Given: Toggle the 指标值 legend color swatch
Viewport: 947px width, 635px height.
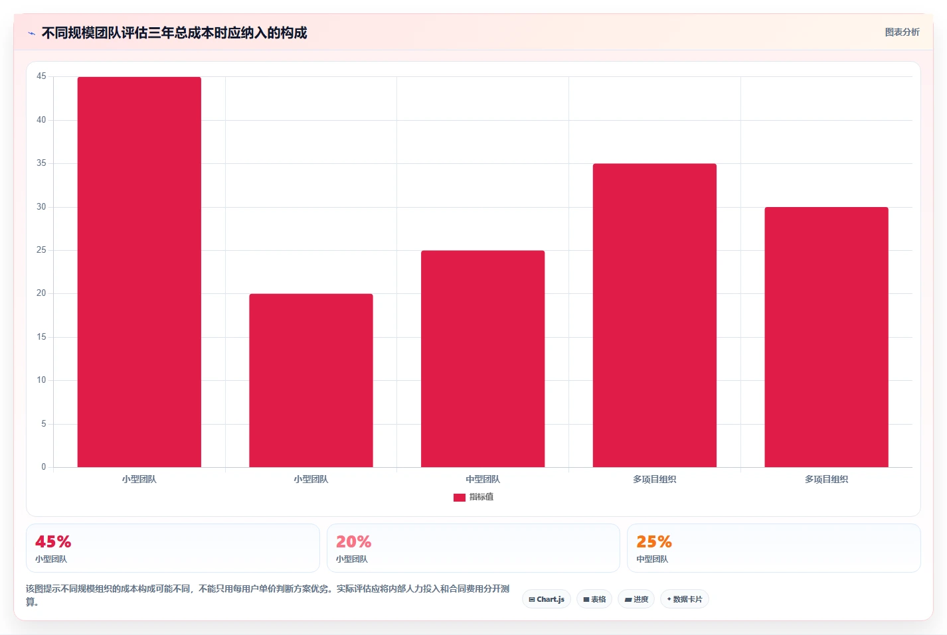Looking at the screenshot, I should click(x=459, y=497).
